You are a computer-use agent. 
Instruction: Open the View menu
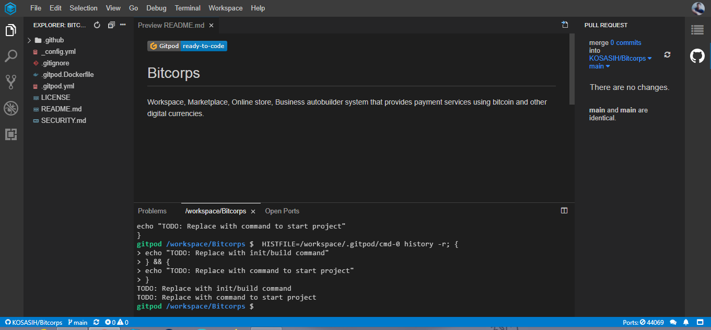click(x=113, y=8)
